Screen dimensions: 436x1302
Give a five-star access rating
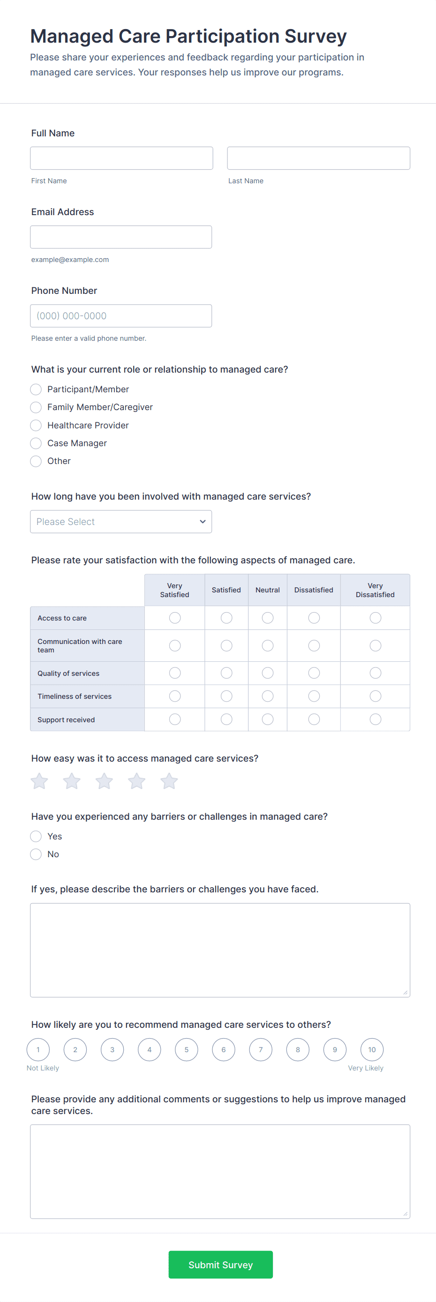point(169,781)
